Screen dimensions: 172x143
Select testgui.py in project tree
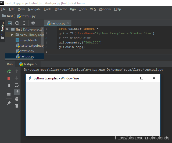pyautogui.click(x=24, y=56)
